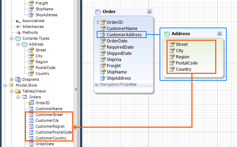237x147 pixels.
Task: Collapse the Complex Types tree node
Action: point(11,39)
